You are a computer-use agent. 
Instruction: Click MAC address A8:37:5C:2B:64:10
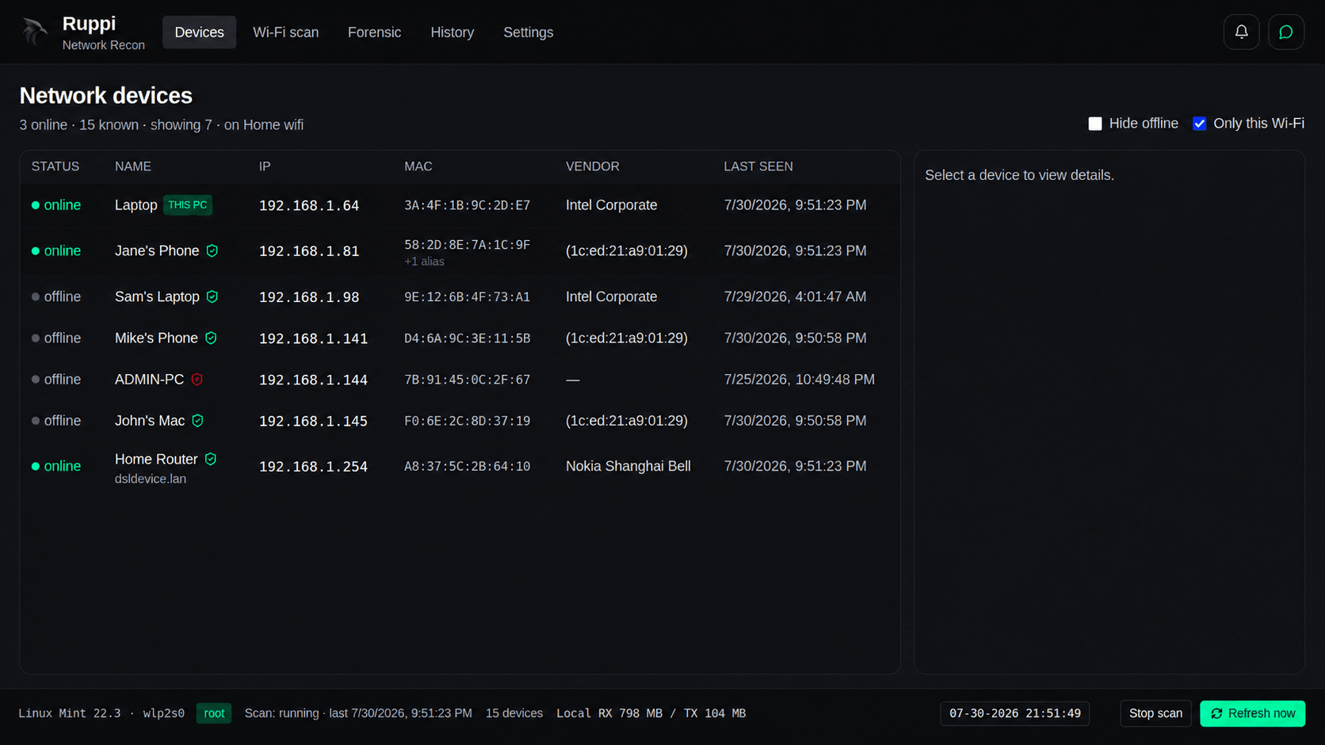(x=467, y=467)
